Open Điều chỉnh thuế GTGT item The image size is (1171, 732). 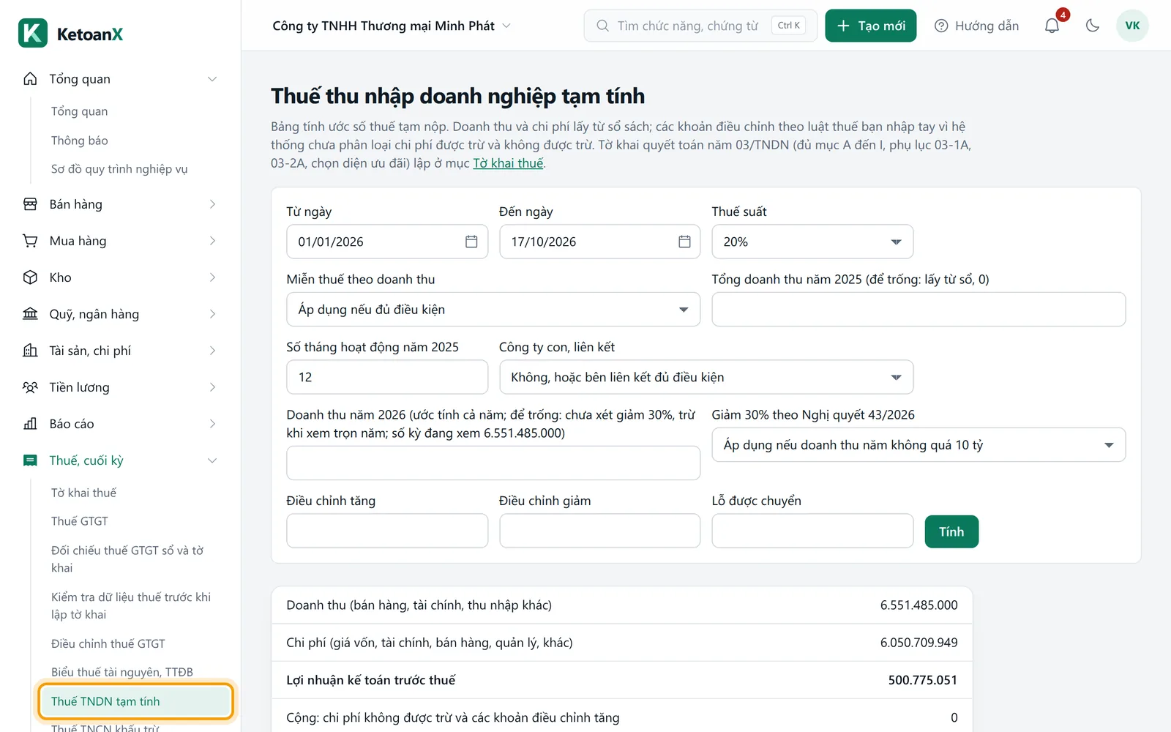click(108, 643)
